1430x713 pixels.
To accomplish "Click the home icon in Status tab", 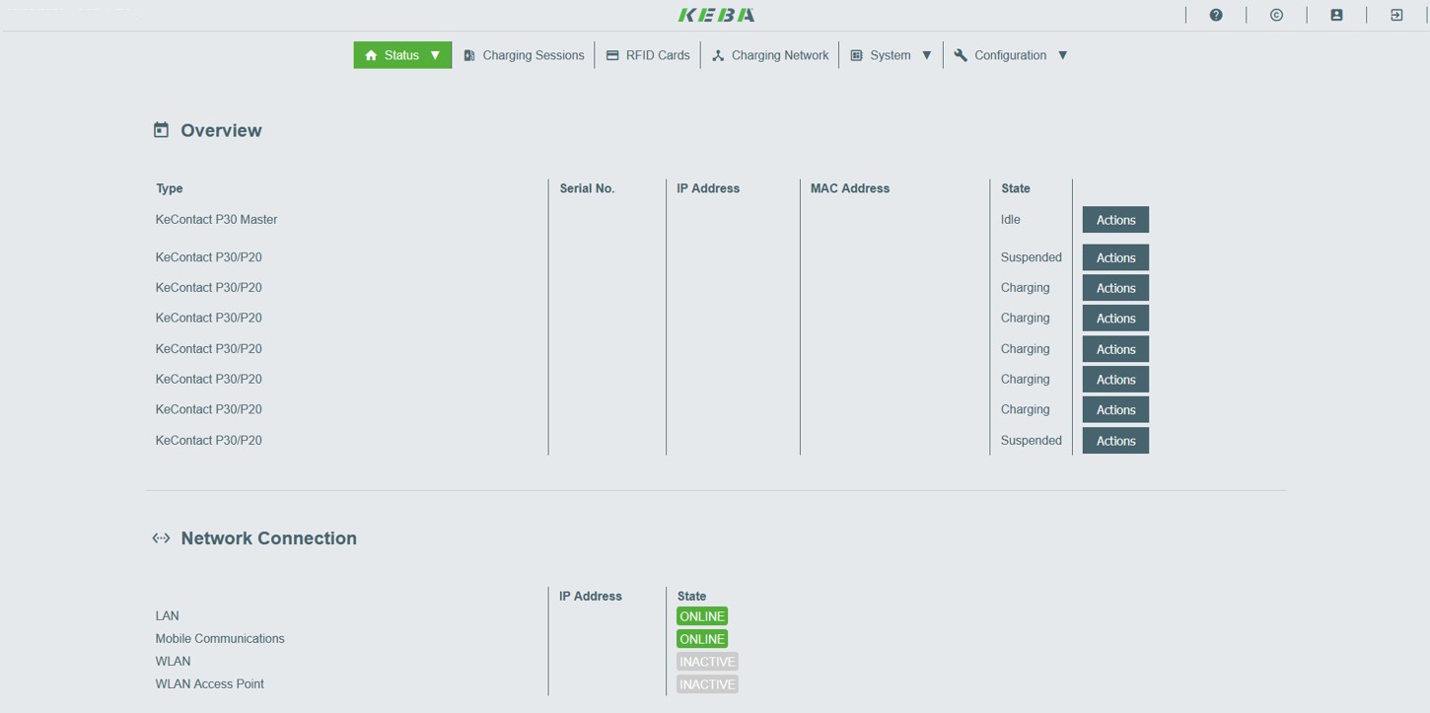I will point(371,55).
